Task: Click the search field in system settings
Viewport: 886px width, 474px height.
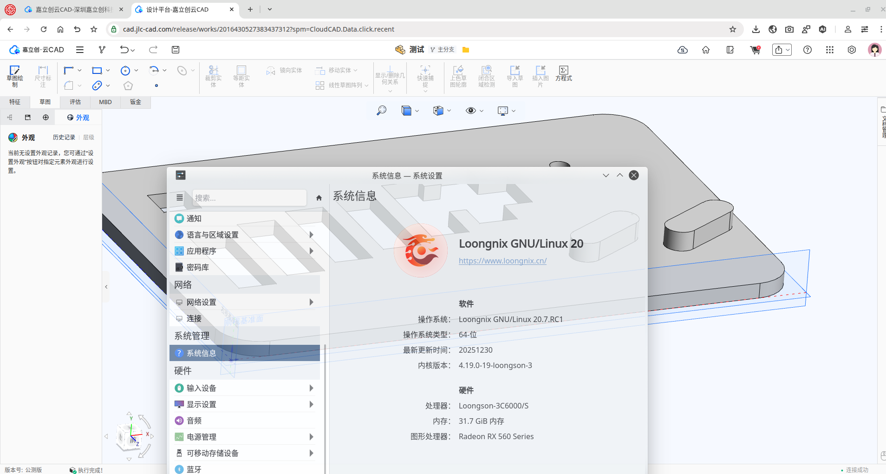Action: [249, 198]
